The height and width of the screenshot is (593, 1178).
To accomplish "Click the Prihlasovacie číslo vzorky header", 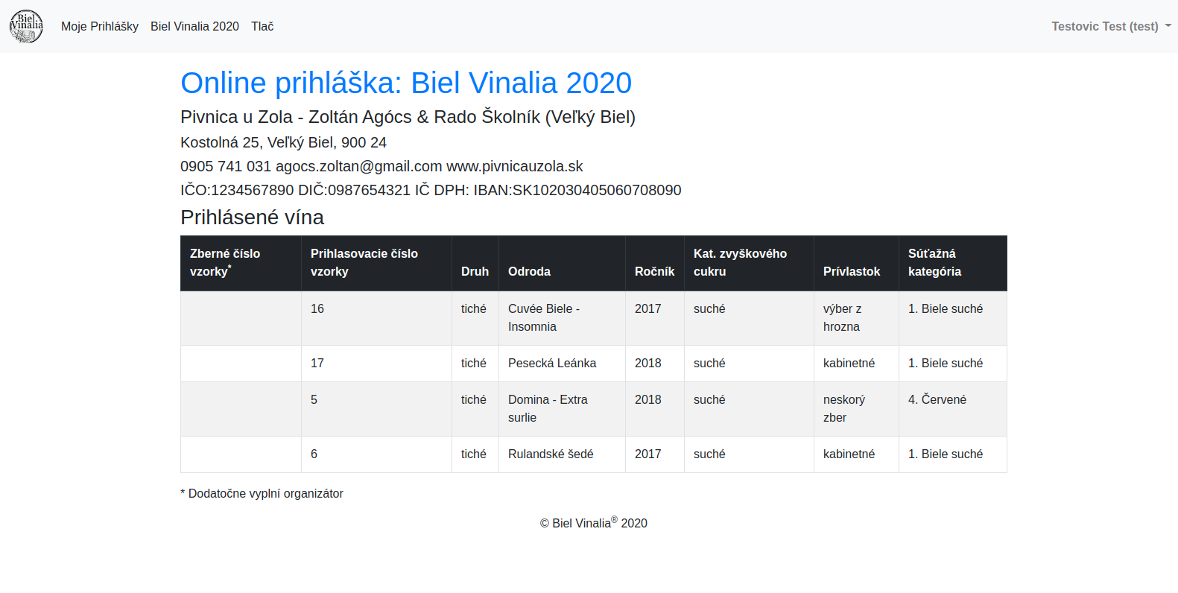I will 364,262.
